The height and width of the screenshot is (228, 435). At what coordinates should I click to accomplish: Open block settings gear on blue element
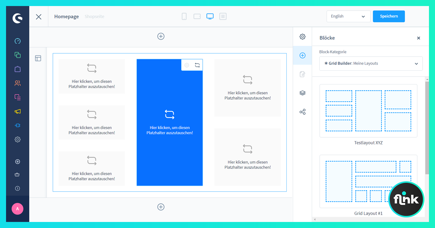pyautogui.click(x=187, y=65)
